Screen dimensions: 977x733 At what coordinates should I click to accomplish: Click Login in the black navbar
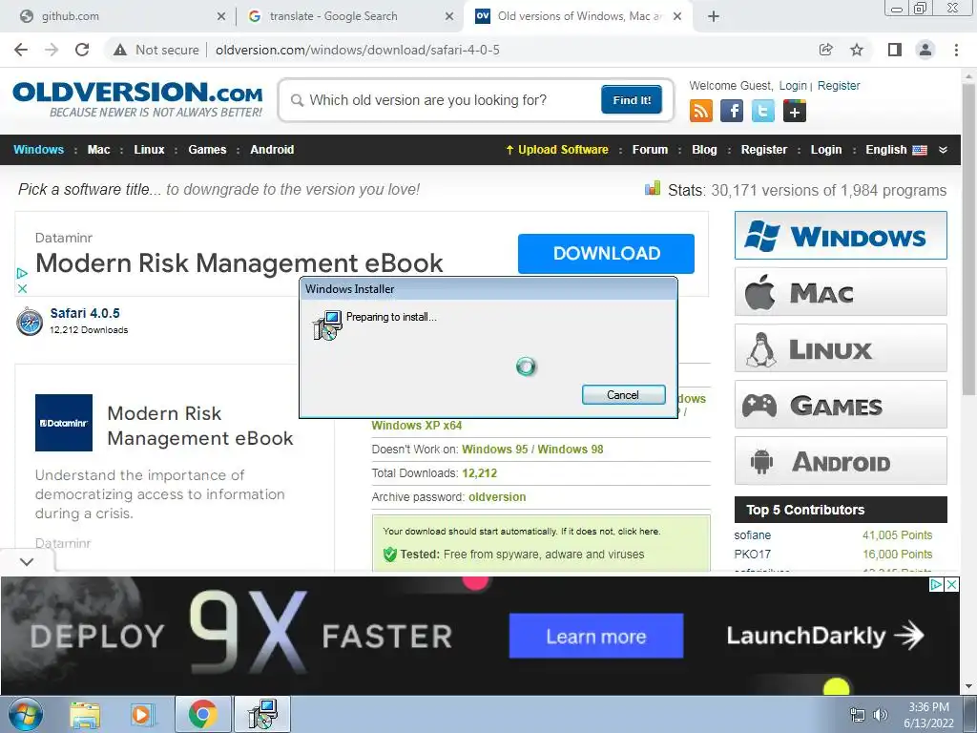(825, 150)
